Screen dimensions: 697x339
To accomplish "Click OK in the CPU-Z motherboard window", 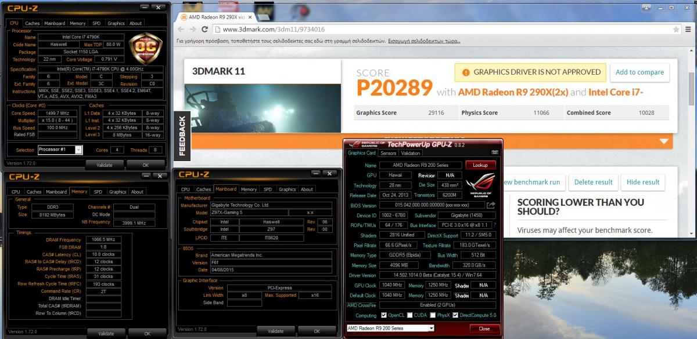I will click(317, 331).
